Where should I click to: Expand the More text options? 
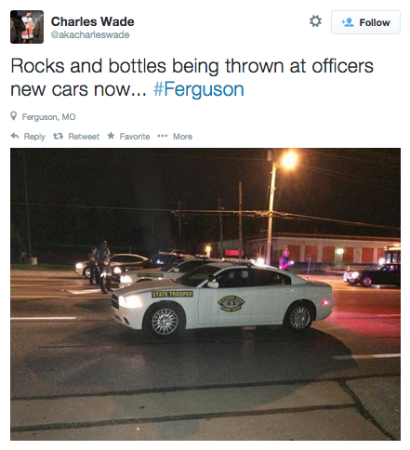pyautogui.click(x=182, y=137)
